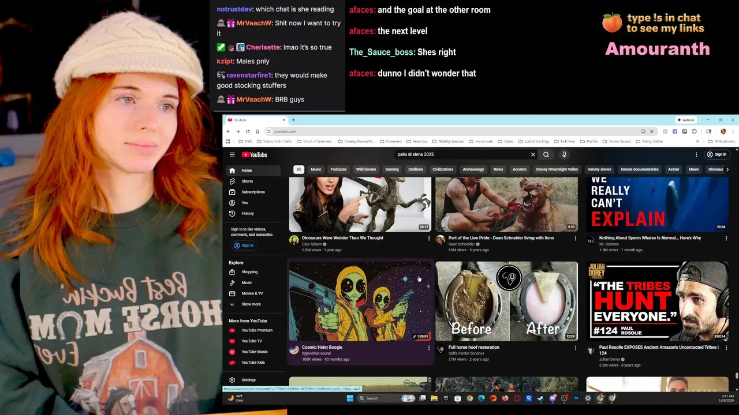Image resolution: width=739 pixels, height=415 pixels.
Task: Open a new browser tab with plus
Action: (x=293, y=120)
